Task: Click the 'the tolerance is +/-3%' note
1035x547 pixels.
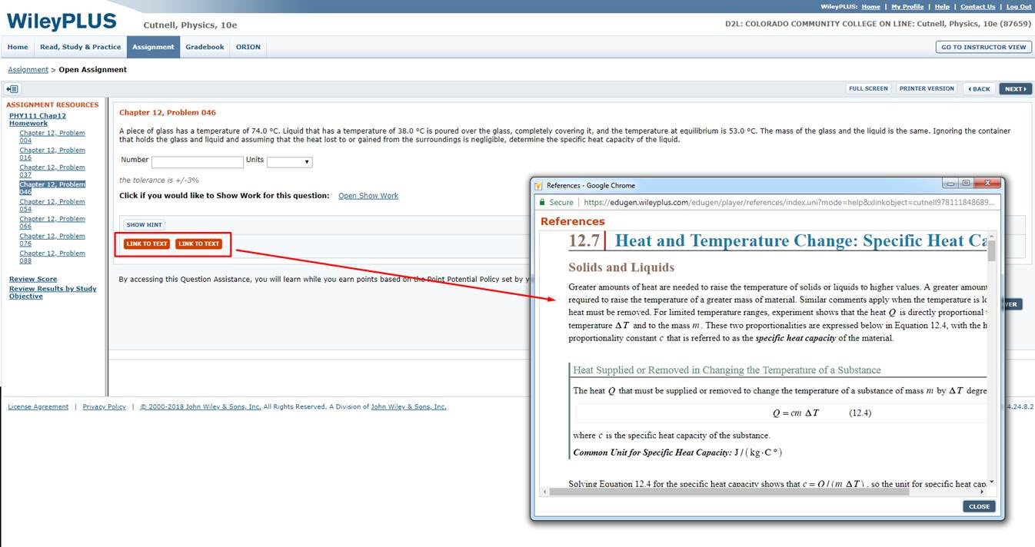Action: (159, 181)
